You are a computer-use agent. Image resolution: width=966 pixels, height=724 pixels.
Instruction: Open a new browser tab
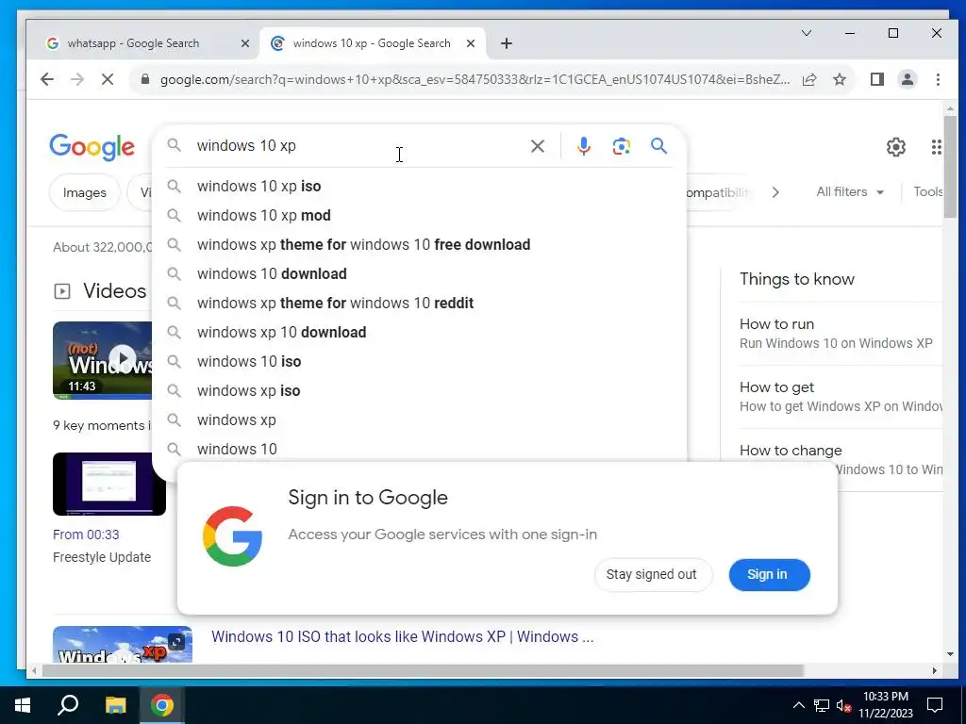click(507, 43)
